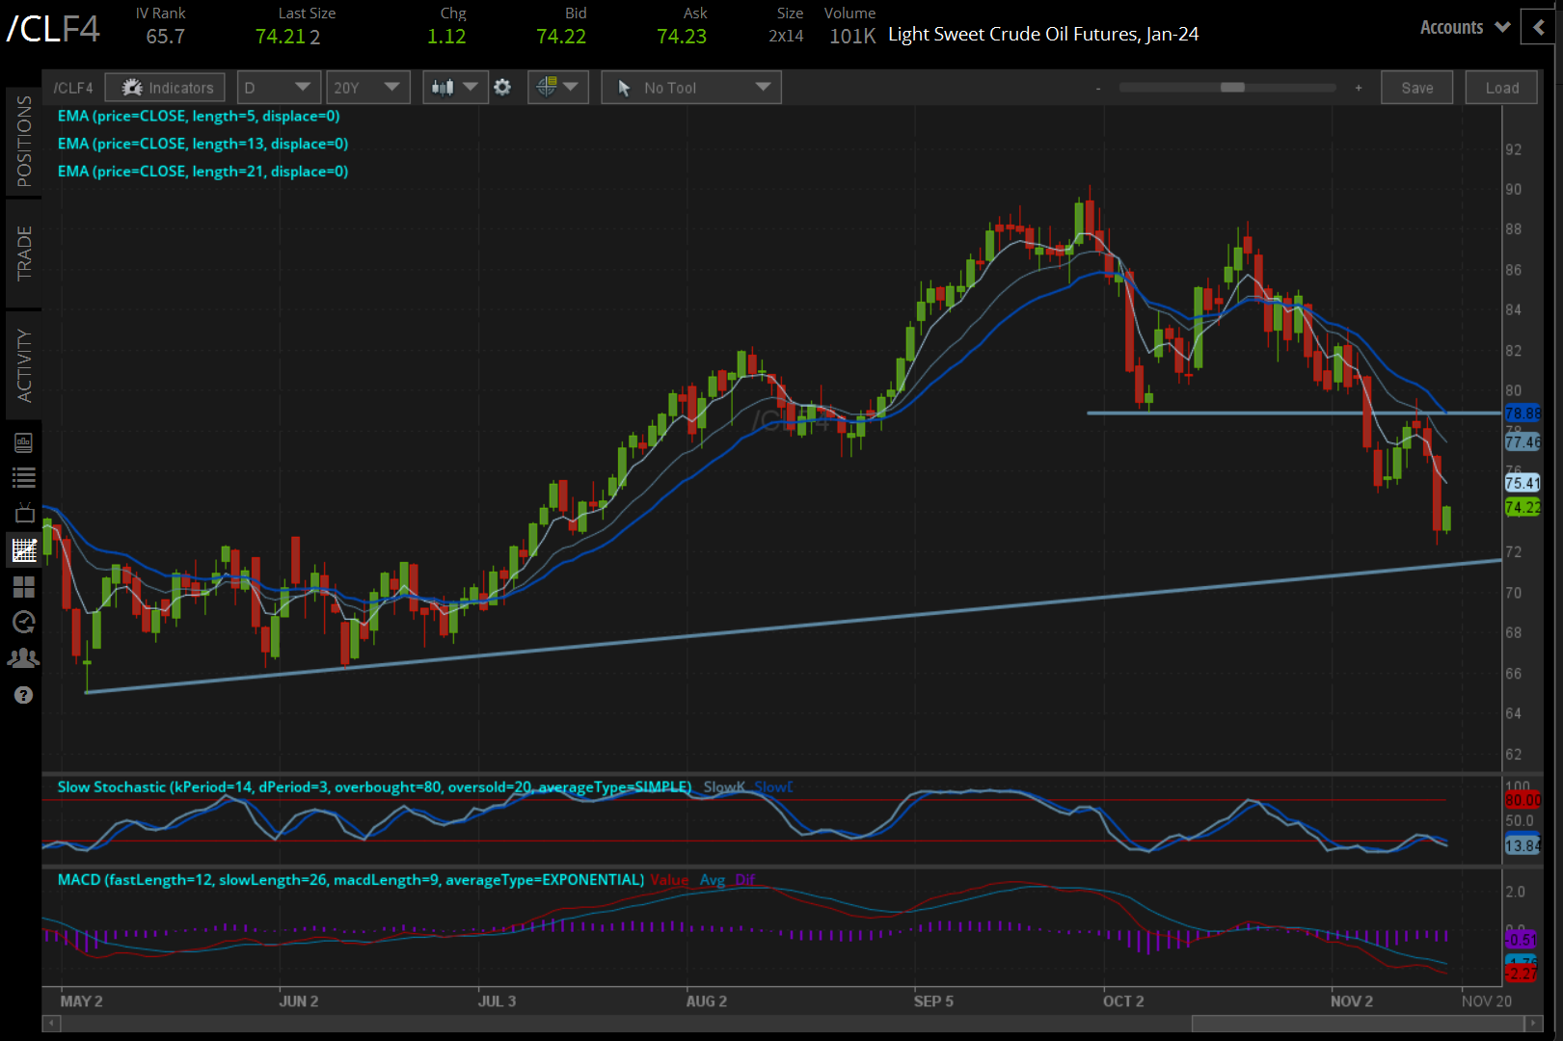Open the list view icon in sidebar
The height and width of the screenshot is (1041, 1563).
coord(23,478)
